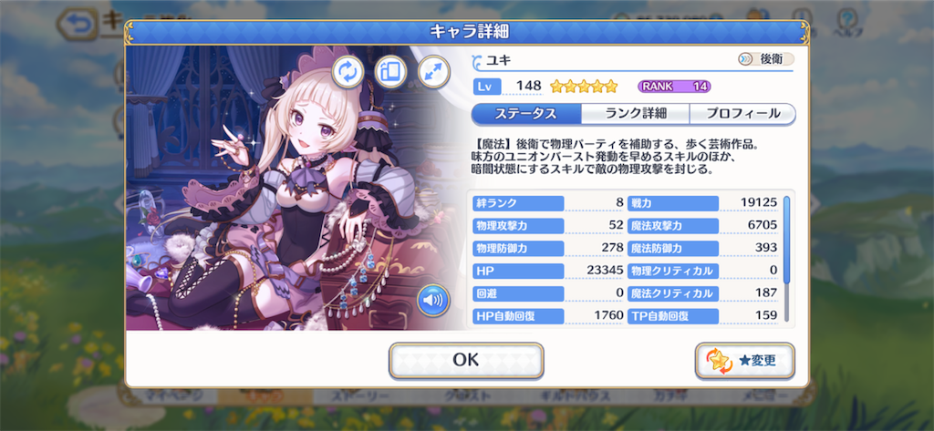934x431 pixels.
Task: Open the プロフィール tab
Action: point(742,114)
